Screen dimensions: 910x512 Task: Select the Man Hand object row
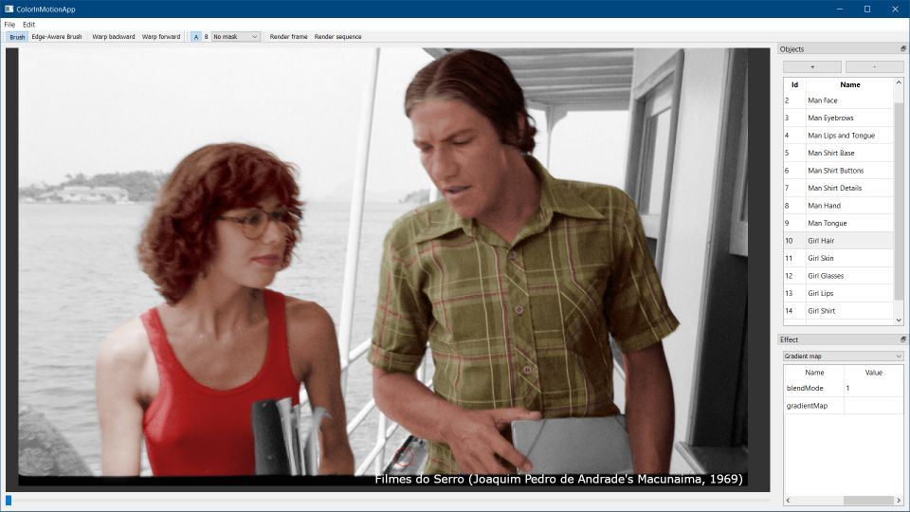coord(839,206)
